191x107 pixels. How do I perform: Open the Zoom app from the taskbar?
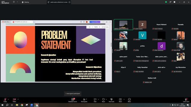[32, 105]
